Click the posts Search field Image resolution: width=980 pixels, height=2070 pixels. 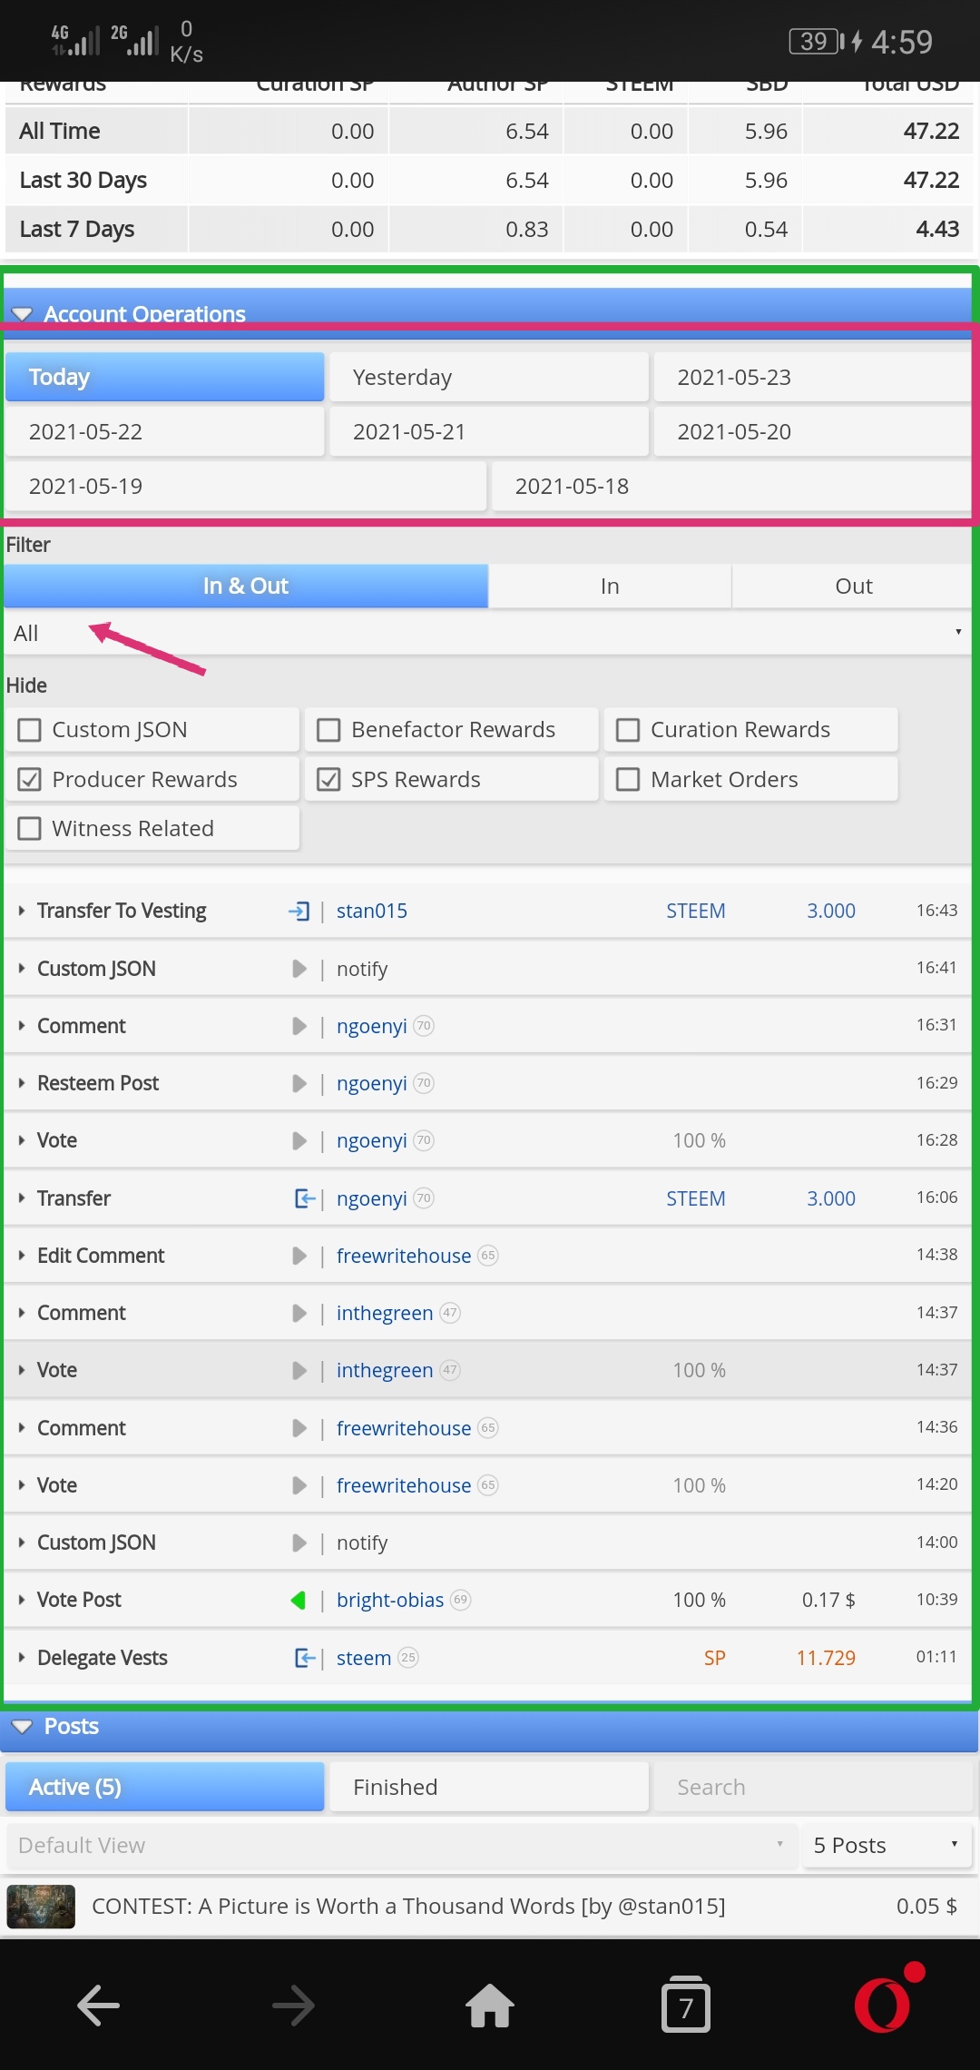click(x=812, y=1787)
